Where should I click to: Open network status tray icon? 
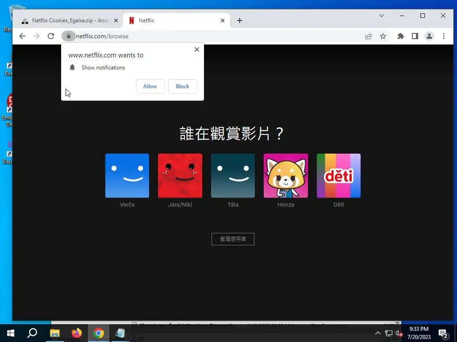[389, 333]
